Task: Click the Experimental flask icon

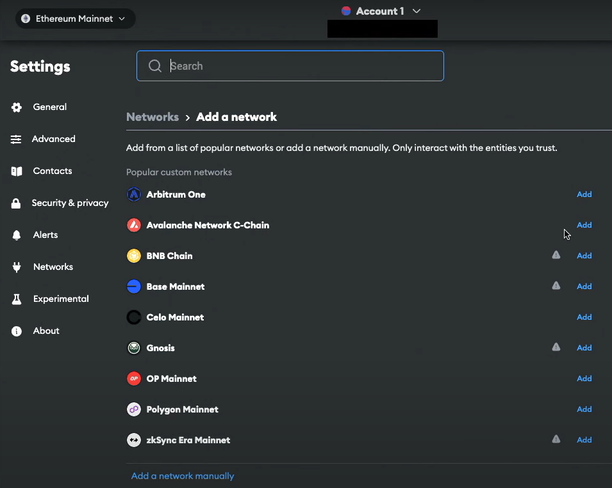Action: coord(17,299)
